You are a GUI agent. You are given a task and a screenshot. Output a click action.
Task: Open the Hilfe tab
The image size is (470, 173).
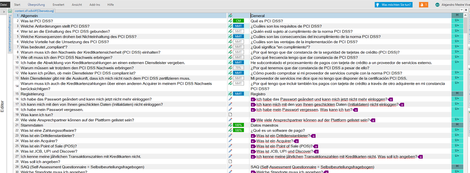click(110, 5)
